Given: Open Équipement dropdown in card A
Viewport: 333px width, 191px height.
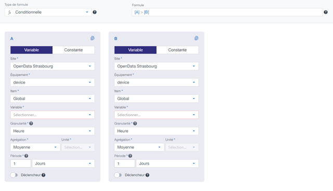Looking at the screenshot, I should point(53,83).
